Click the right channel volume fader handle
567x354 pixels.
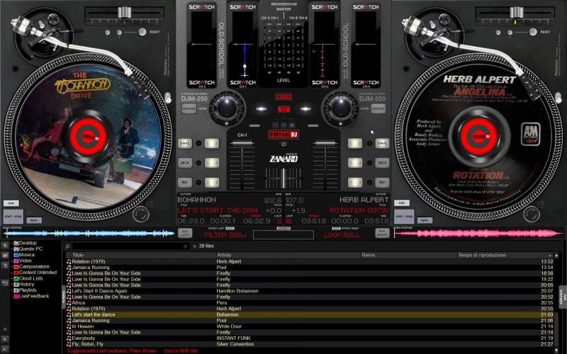[x=325, y=144]
